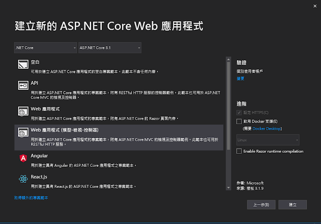
Task: Pick the React.js template logo
Action: click(23, 179)
